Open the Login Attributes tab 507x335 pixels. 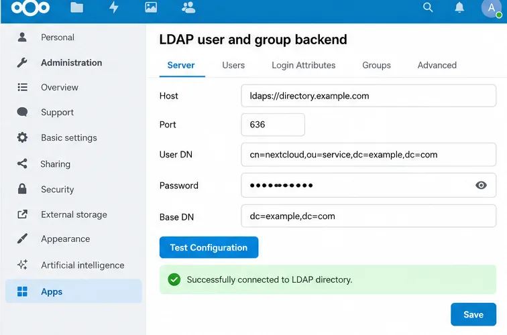point(303,65)
